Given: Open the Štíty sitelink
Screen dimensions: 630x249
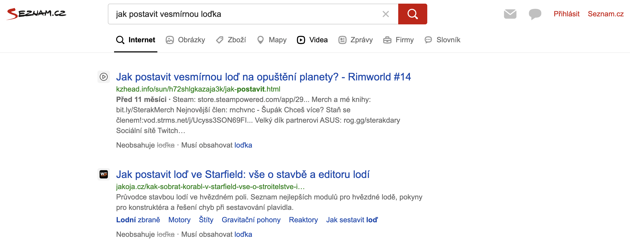Looking at the screenshot, I should pyautogui.click(x=206, y=220).
